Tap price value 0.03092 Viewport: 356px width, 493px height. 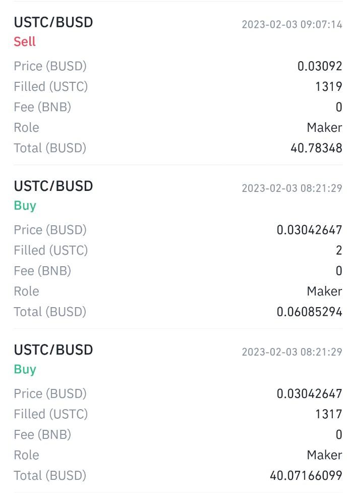click(320, 66)
